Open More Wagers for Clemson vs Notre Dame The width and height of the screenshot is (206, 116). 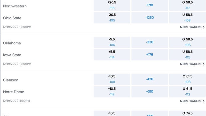[x=192, y=101]
